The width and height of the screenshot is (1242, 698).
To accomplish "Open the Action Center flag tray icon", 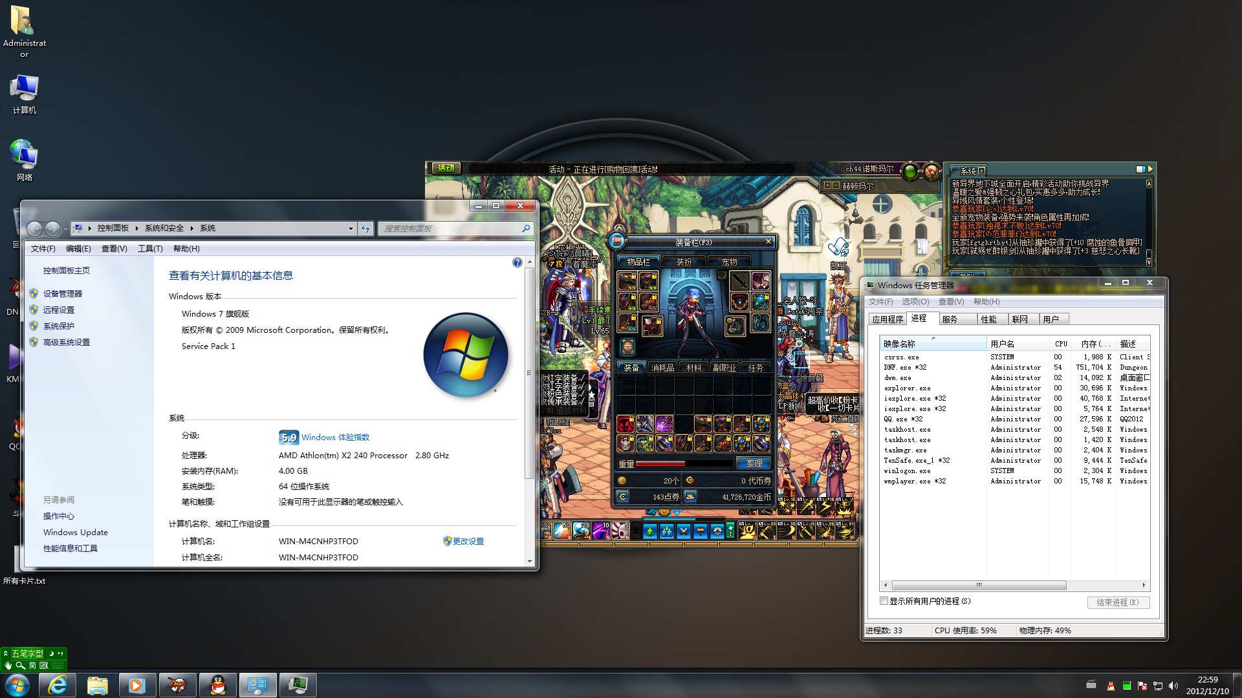I will (x=1142, y=686).
